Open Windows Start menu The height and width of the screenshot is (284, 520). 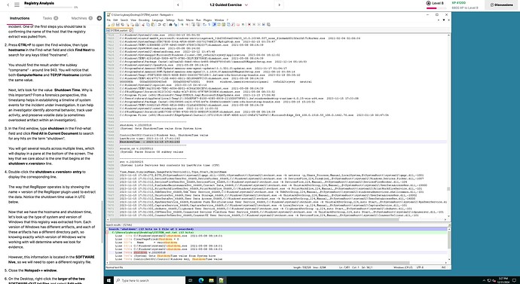109,280
